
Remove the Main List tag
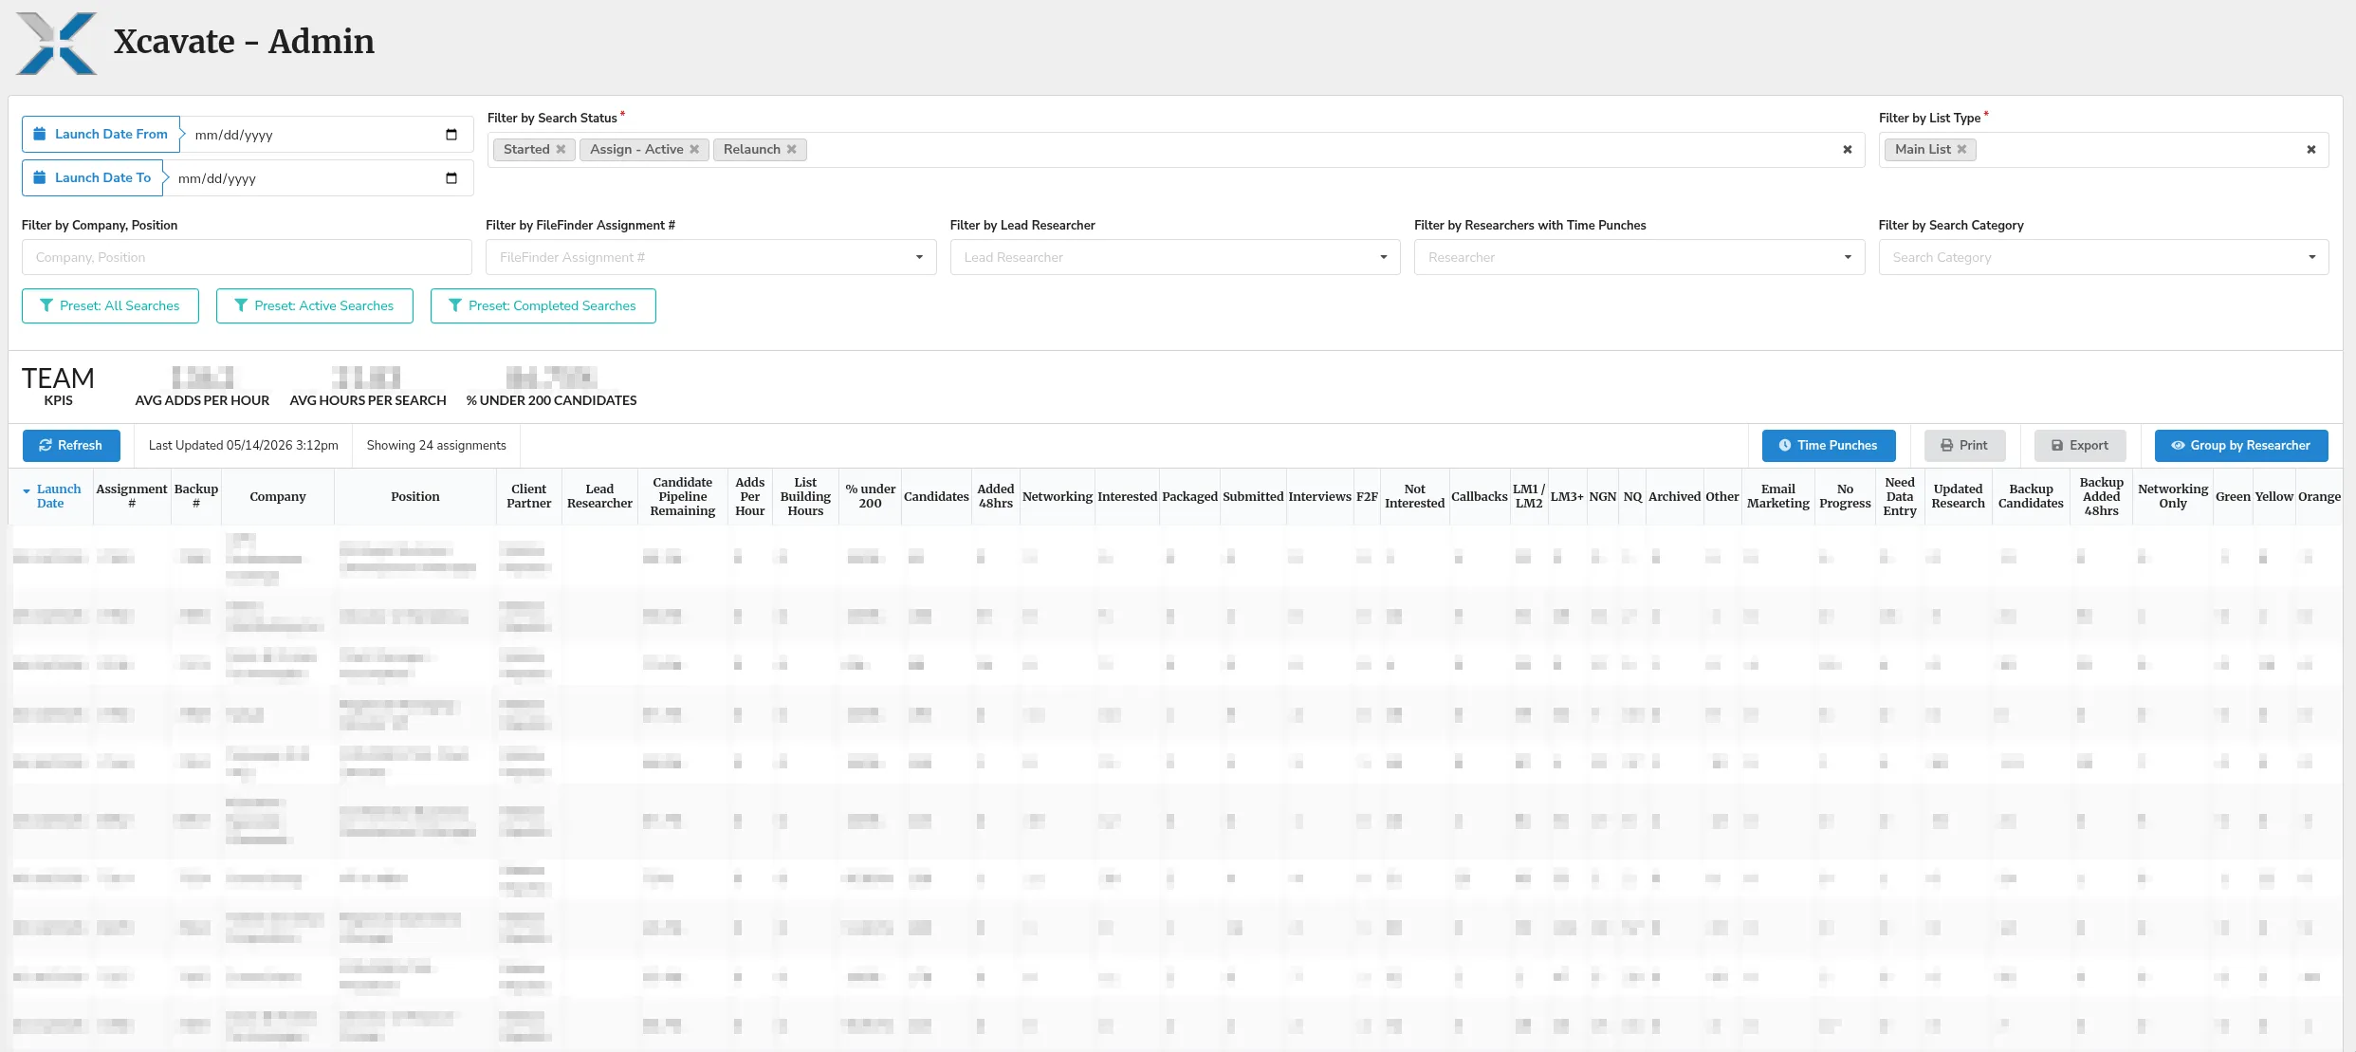click(x=1961, y=150)
